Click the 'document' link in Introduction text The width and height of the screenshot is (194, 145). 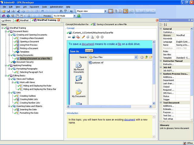click(129, 120)
